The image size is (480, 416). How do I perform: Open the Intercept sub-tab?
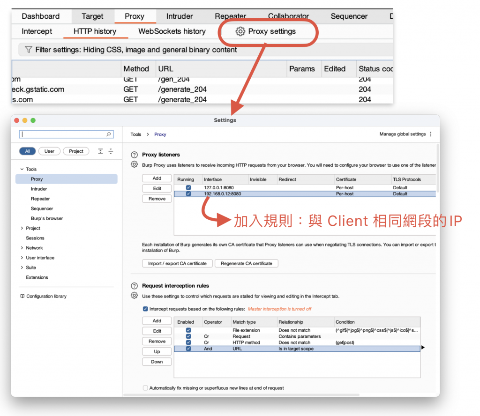(37, 31)
